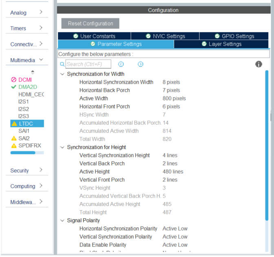Edit Vertical Synchronization Height value 4 lines
This screenshot has height=257, width=274.
point(170,155)
